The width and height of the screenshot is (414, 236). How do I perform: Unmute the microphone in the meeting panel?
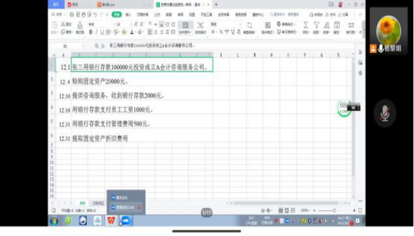coord(385,113)
